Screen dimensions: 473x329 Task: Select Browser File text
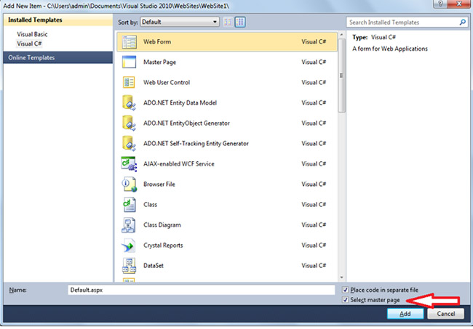tap(159, 184)
